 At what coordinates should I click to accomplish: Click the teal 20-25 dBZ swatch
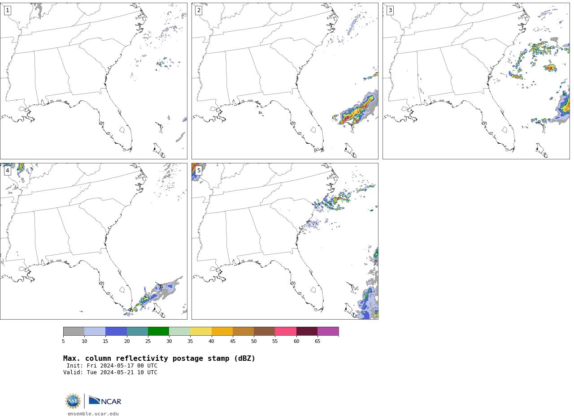coord(137,331)
